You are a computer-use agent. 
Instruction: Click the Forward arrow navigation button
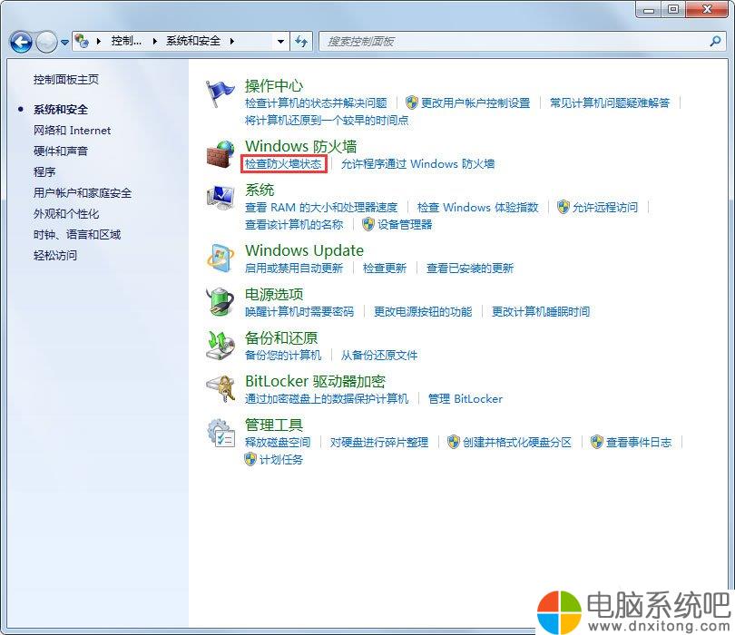point(46,42)
